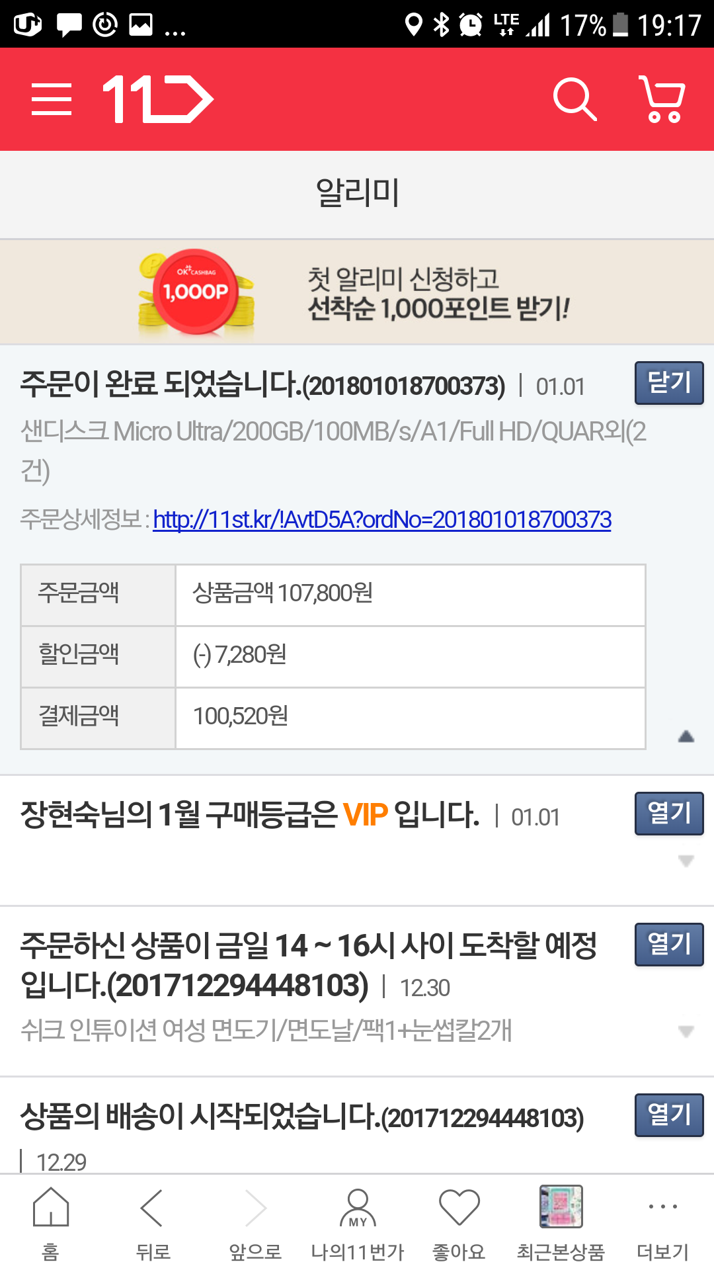Screen dimensions: 714x1270
Task: Open the 11st.kr order detail link
Action: tap(382, 520)
